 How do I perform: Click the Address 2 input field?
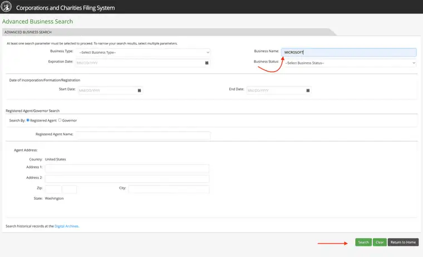[x=127, y=179]
